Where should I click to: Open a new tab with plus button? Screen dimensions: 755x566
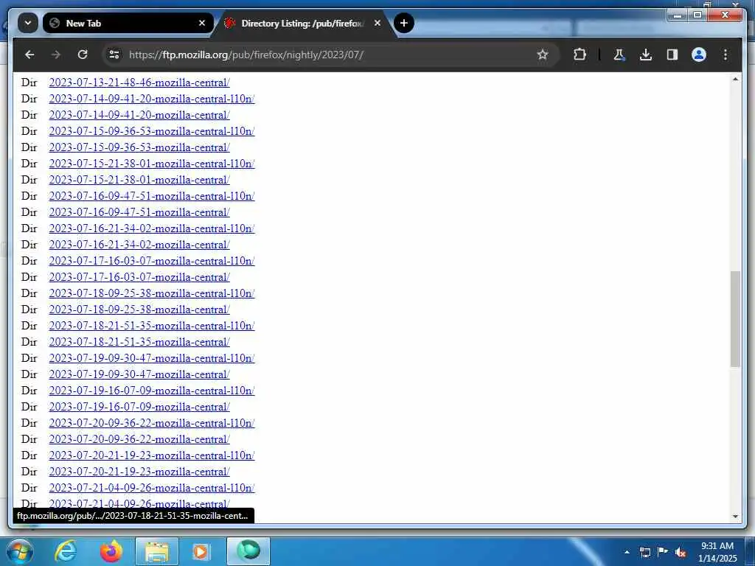click(403, 23)
